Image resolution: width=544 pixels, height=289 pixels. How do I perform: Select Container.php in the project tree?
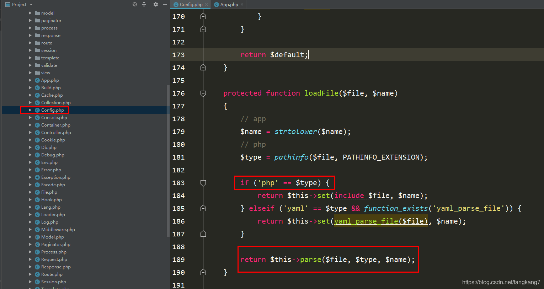(x=56, y=125)
